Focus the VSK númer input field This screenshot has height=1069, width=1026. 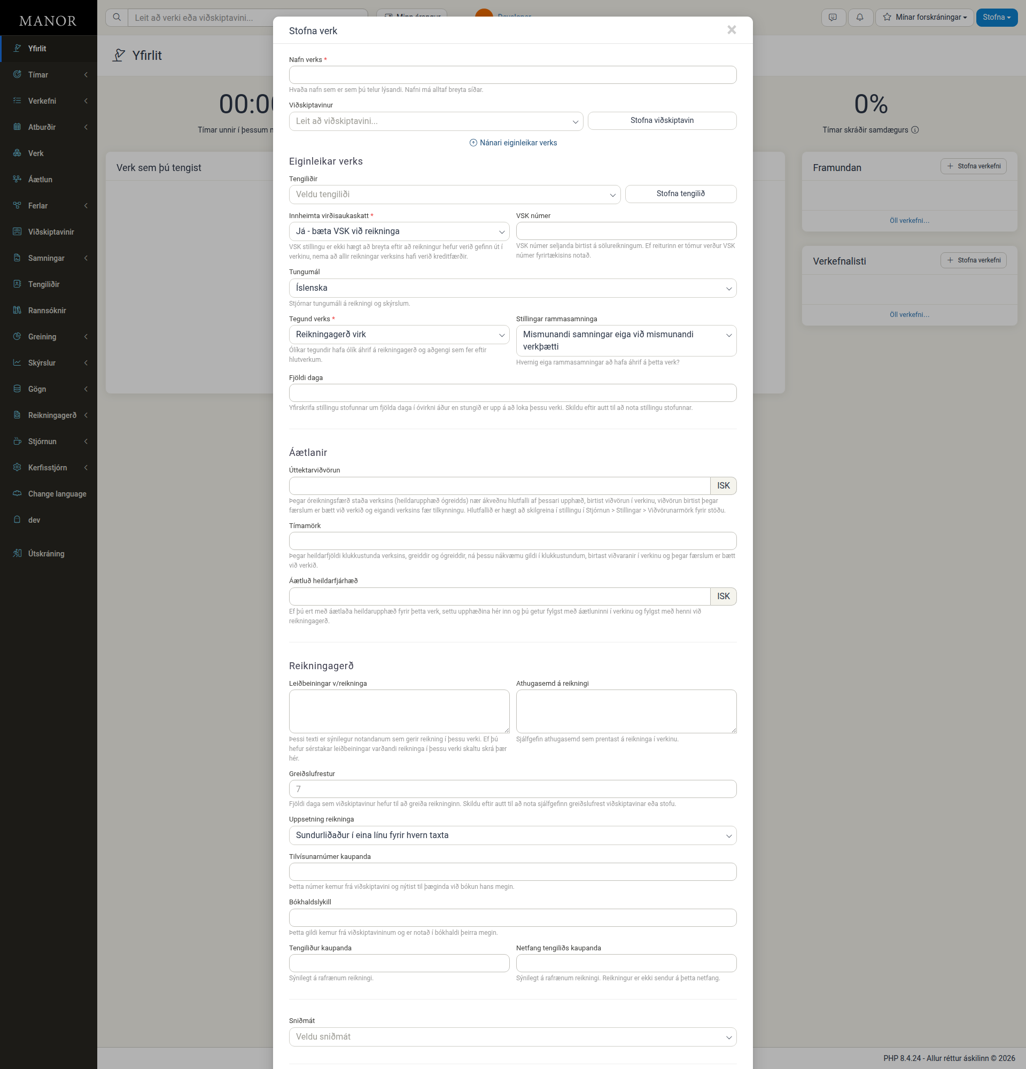(626, 231)
